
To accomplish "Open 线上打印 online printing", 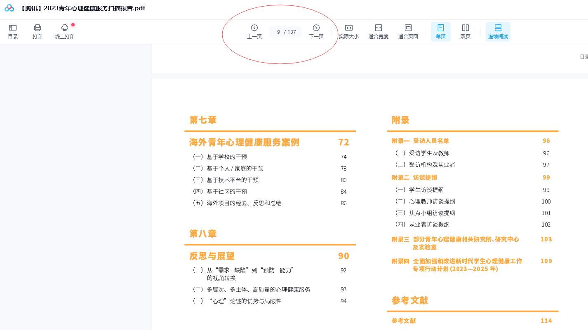I will (65, 32).
